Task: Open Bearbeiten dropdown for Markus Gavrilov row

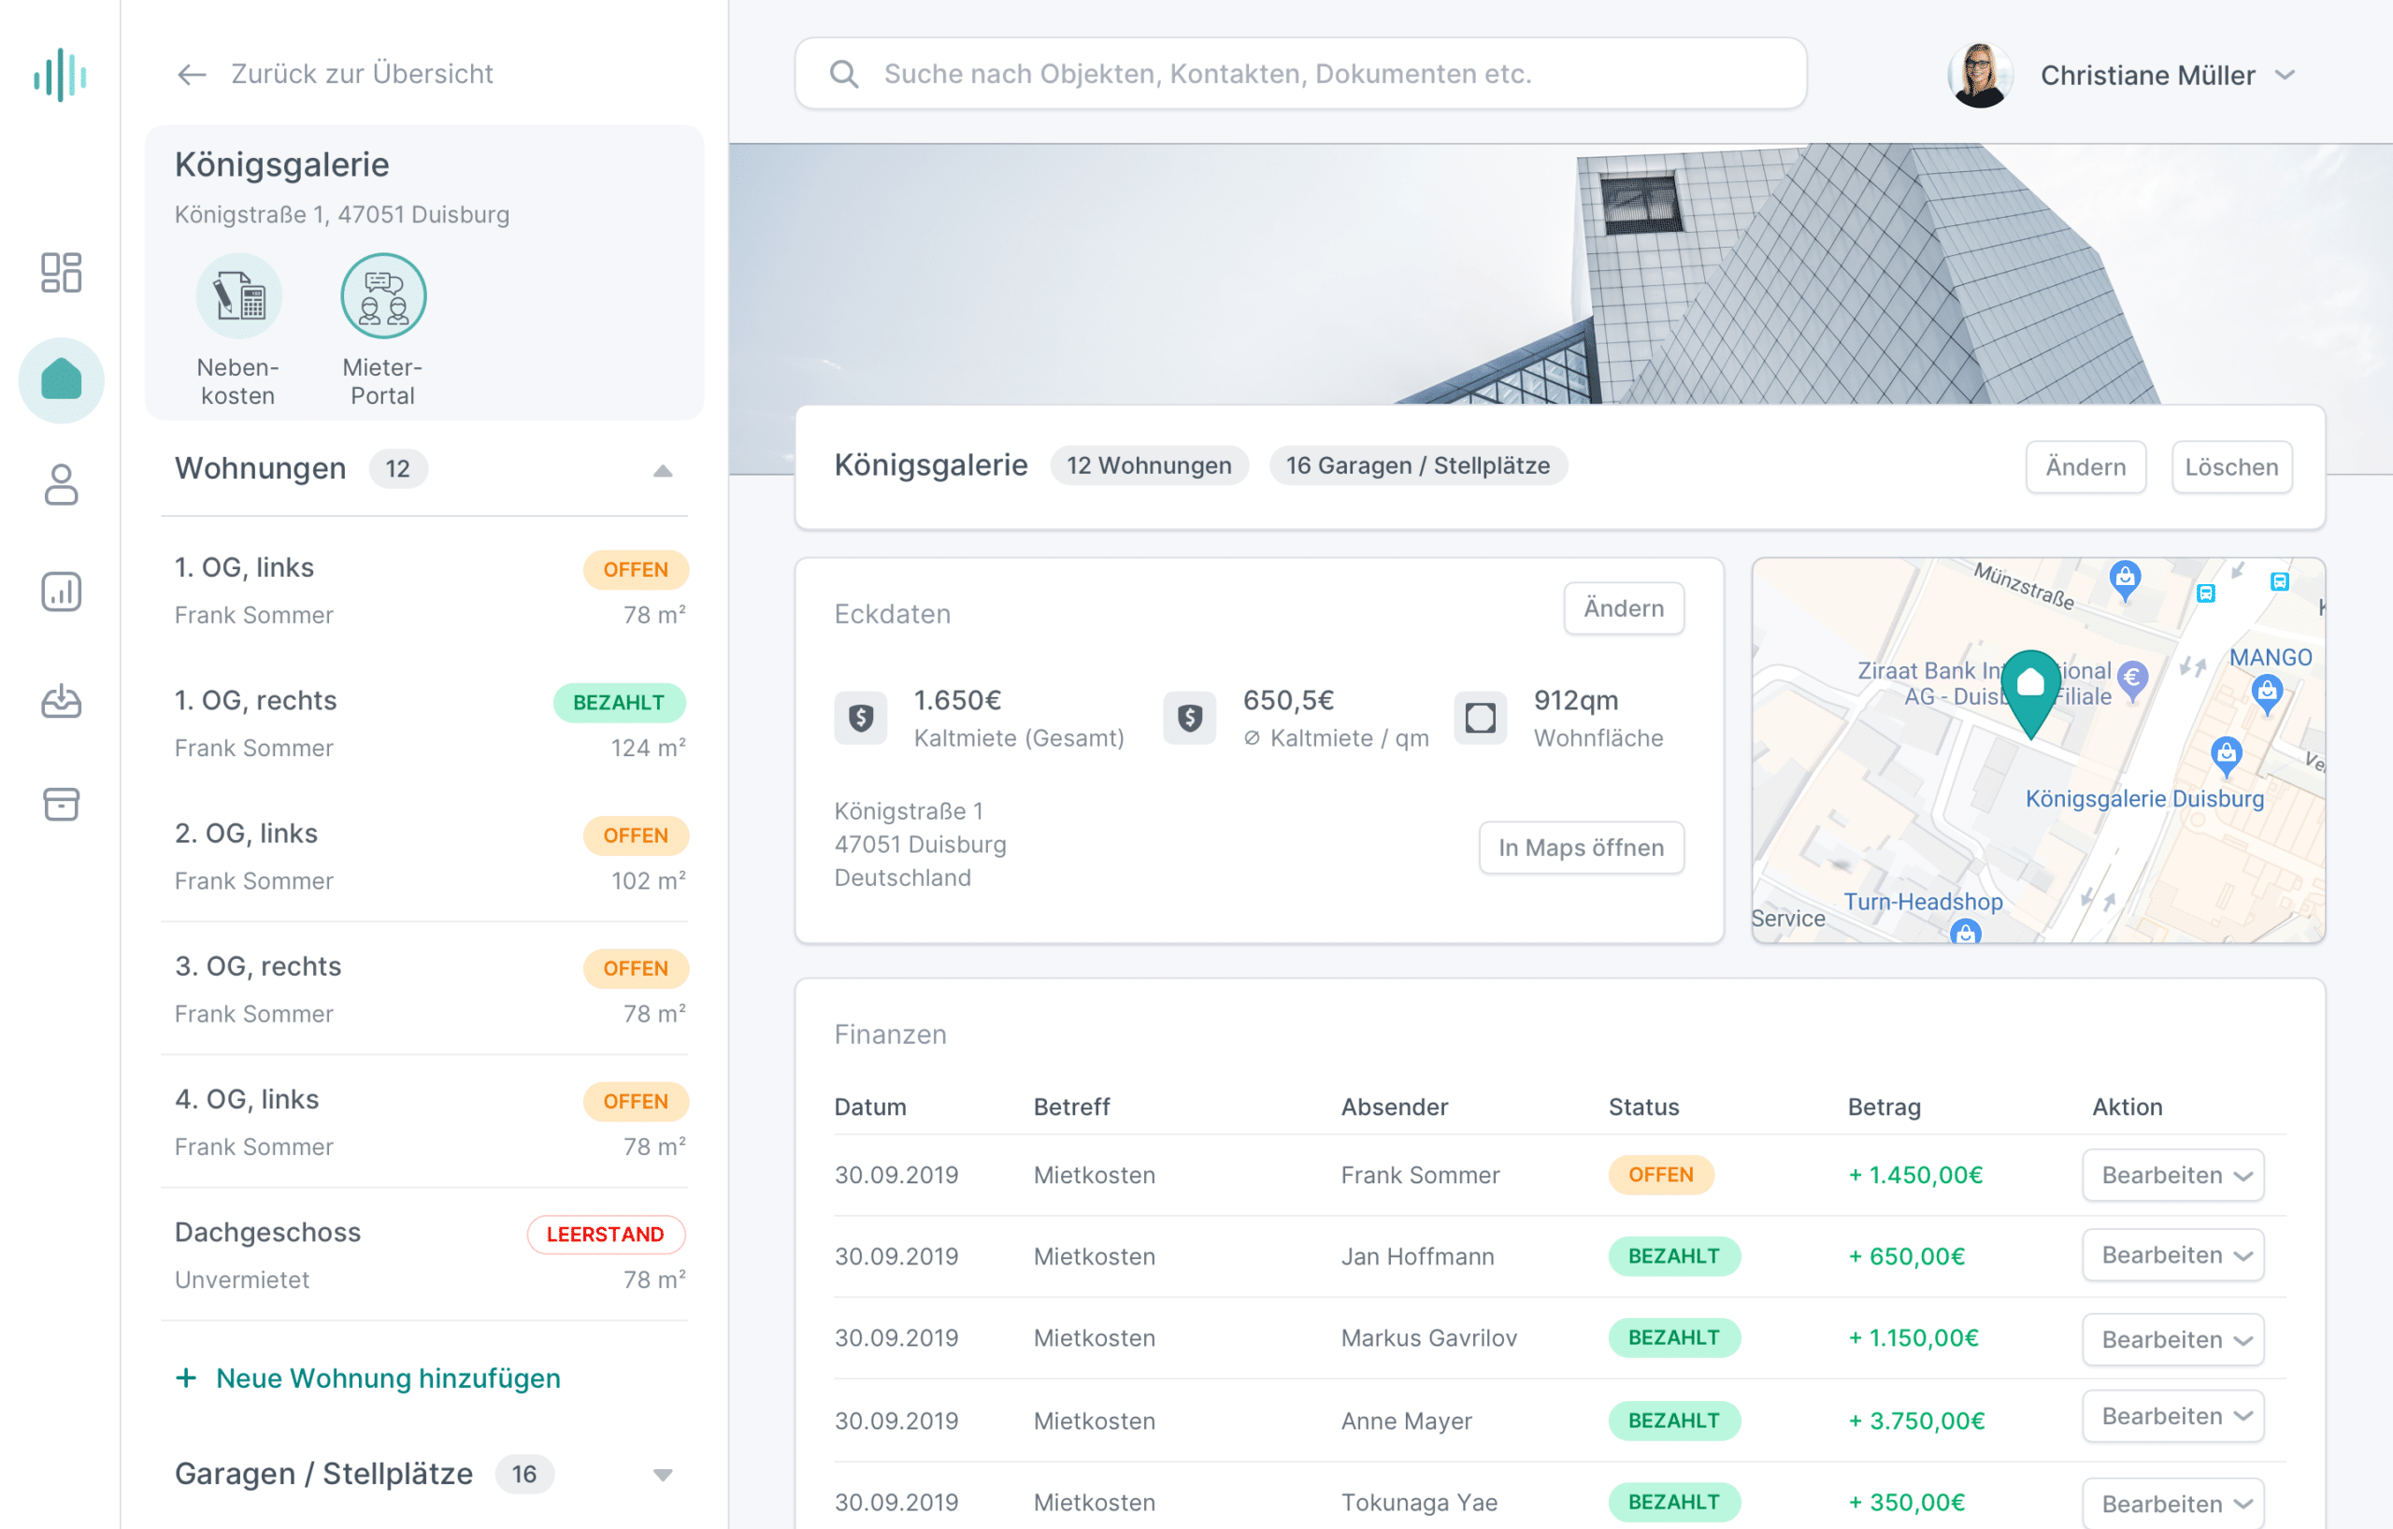Action: tap(2173, 1338)
